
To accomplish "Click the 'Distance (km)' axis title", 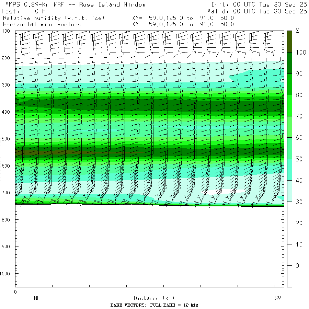I will (x=154, y=298).
